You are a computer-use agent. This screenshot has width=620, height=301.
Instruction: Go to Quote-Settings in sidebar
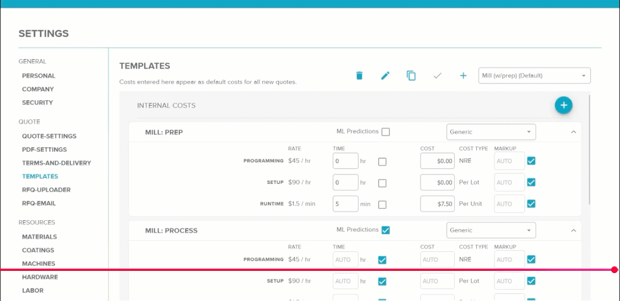click(49, 136)
